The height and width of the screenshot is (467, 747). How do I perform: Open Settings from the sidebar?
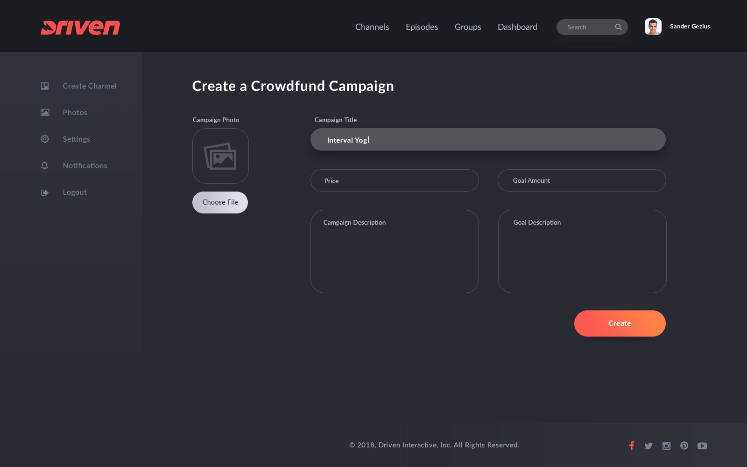(76, 139)
